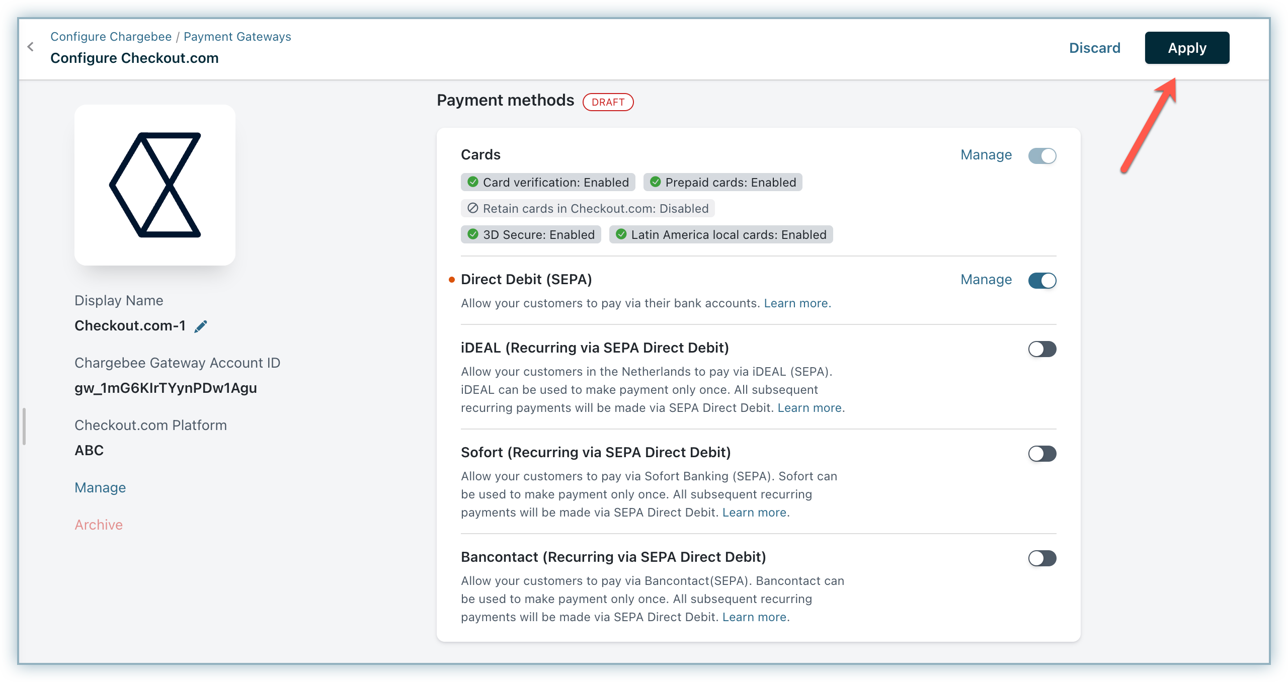Open Manage for Direct Debit (SEPA)
This screenshot has width=1288, height=682.
click(986, 280)
